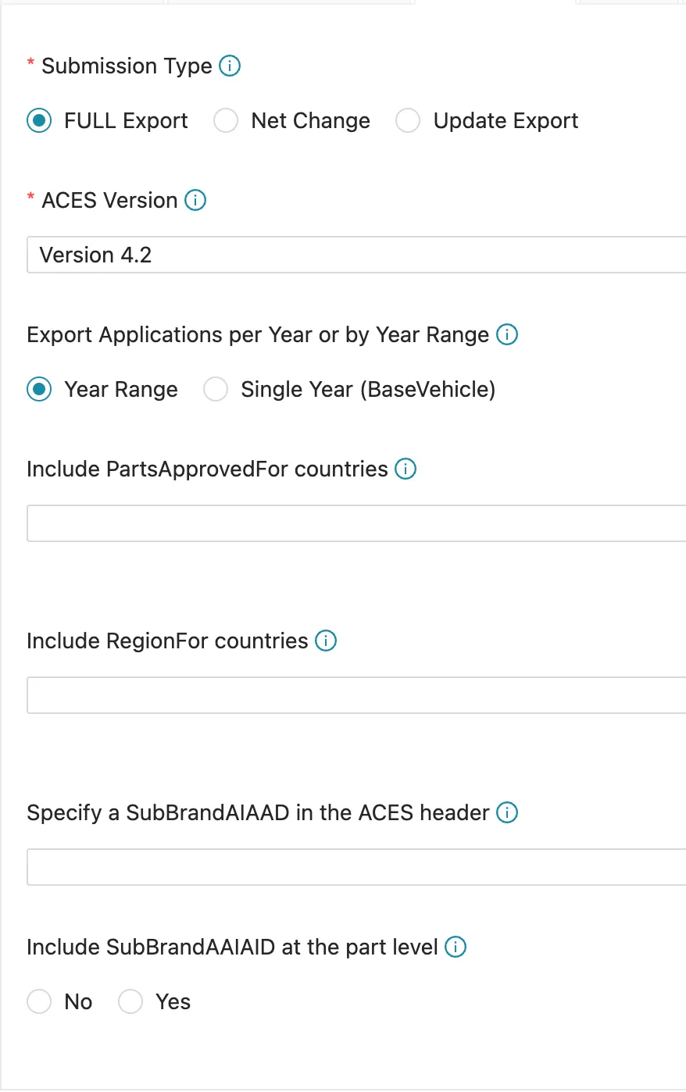Open the ACES Version dropdown showing Version 4.2
The width and height of the screenshot is (686, 1092).
pyautogui.click(x=356, y=255)
